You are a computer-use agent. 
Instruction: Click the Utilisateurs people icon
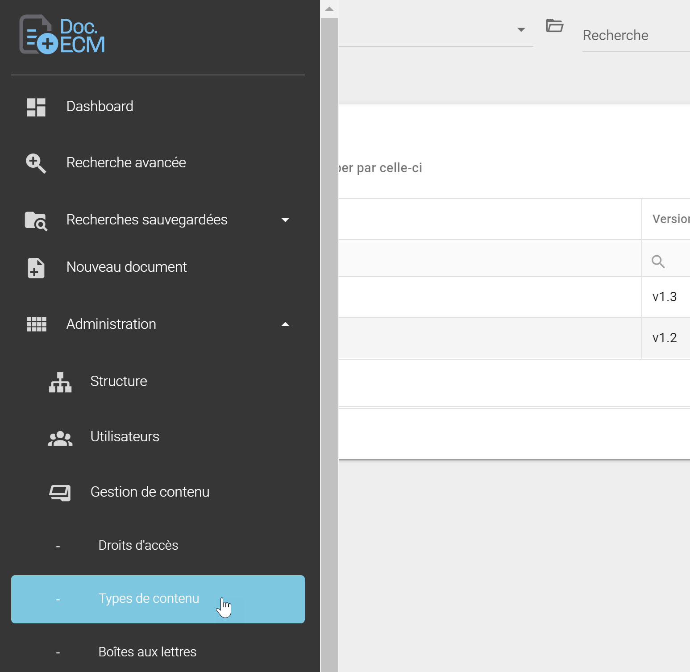(x=60, y=438)
